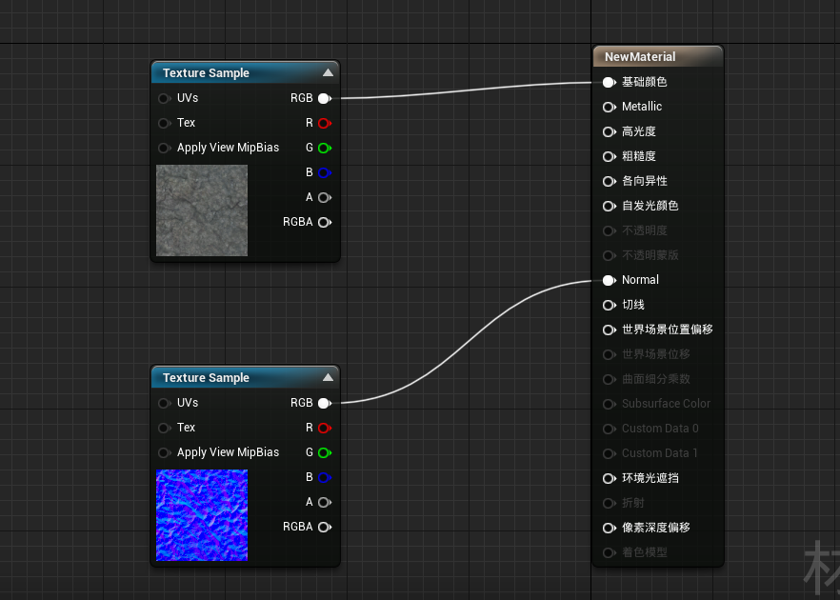Click RGBA output pin of bottom Texture Sample
The image size is (840, 600).
325,528
